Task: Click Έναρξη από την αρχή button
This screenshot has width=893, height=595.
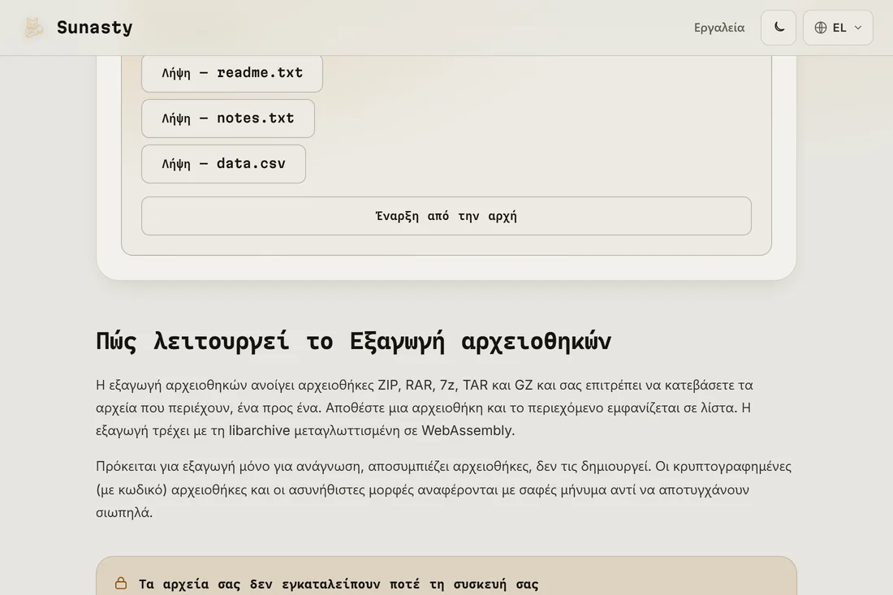Action: [446, 216]
